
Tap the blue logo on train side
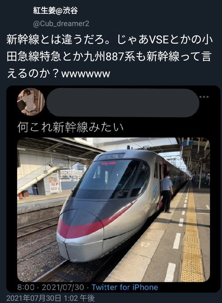click(155, 192)
